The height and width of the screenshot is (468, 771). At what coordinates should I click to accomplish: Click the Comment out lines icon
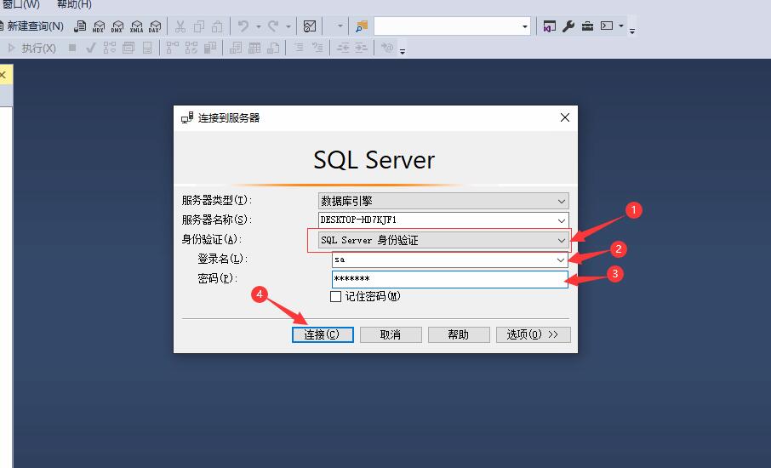click(299, 48)
